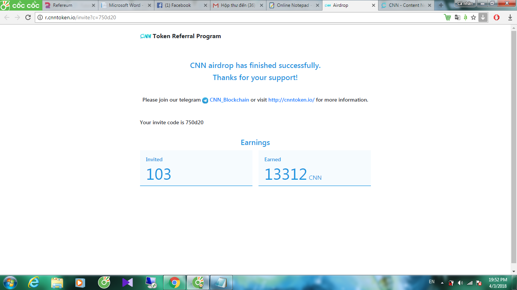The image size is (517, 290).
Task: Launch Windows Media Player from taskbar
Action: [80, 282]
